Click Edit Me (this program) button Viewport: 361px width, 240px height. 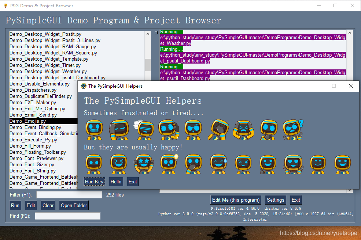[x=236, y=200]
